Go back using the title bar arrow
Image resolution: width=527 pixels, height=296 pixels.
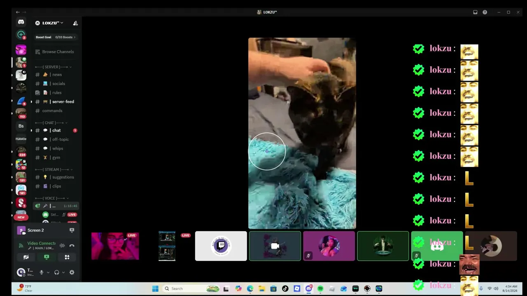pos(18,12)
